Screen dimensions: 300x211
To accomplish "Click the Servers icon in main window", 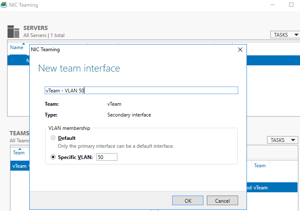I will point(13,32).
